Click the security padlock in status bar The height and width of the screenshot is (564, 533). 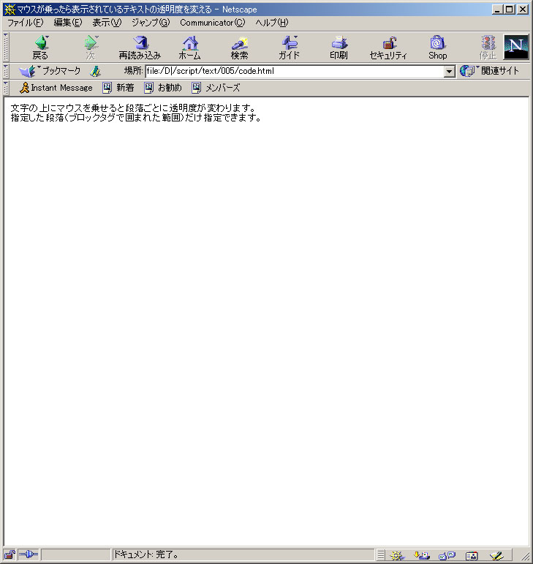[x=10, y=555]
